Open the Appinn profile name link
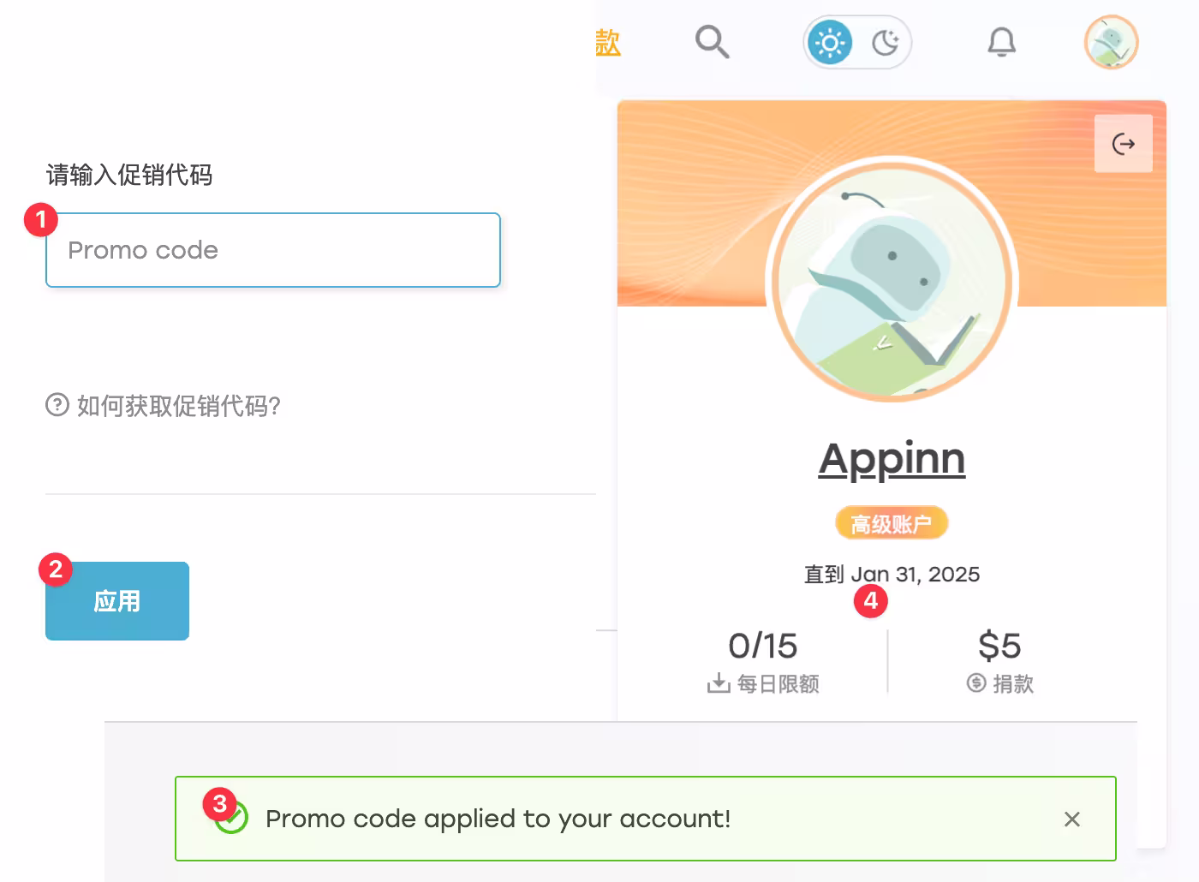The image size is (1199, 882). [892, 459]
